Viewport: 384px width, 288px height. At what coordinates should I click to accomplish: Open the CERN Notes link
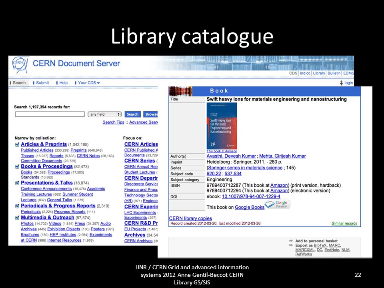tap(88, 156)
